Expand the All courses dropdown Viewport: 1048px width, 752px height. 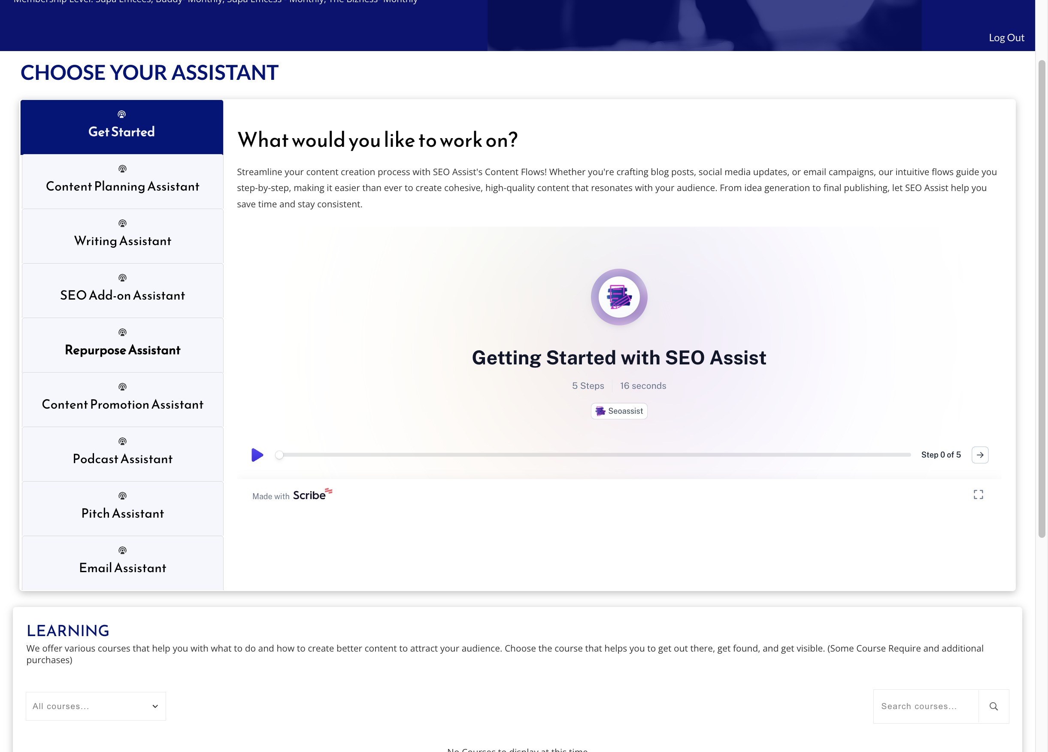pyautogui.click(x=96, y=706)
